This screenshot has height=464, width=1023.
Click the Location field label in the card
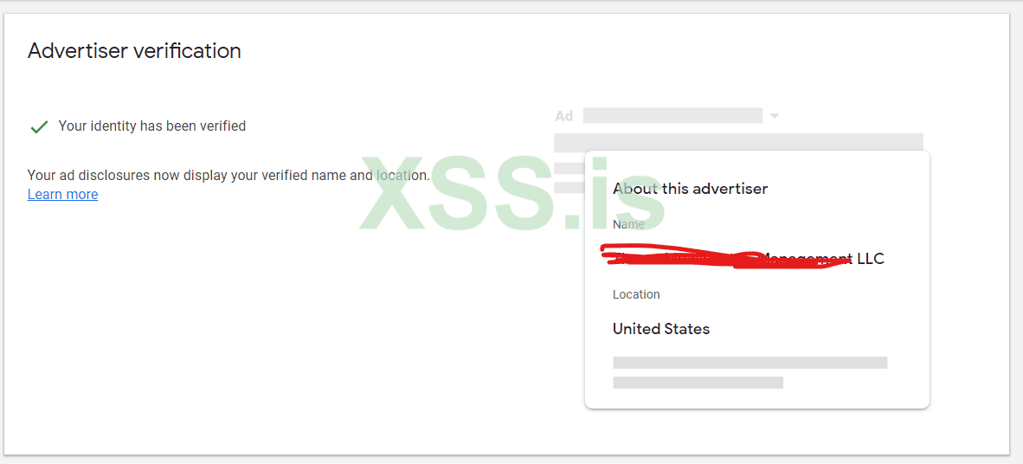coord(636,294)
